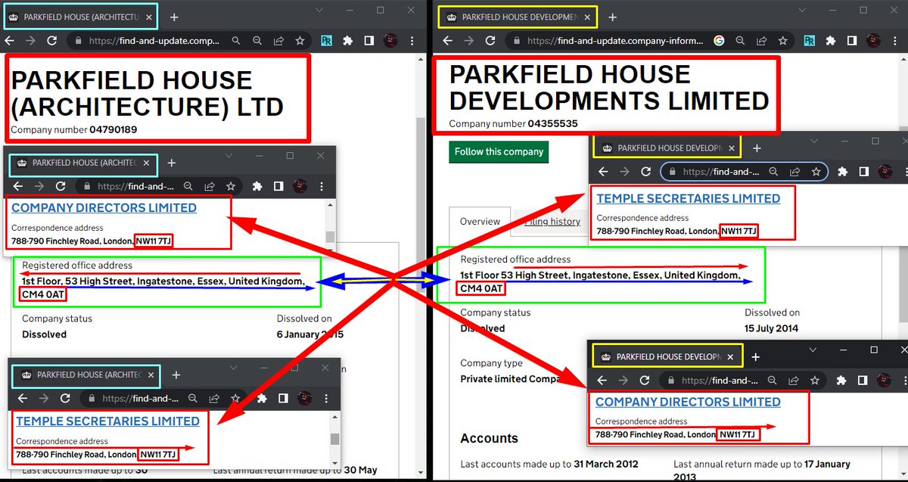
Task: Open new tab in Architecture Ltd main window
Action: tap(174, 17)
